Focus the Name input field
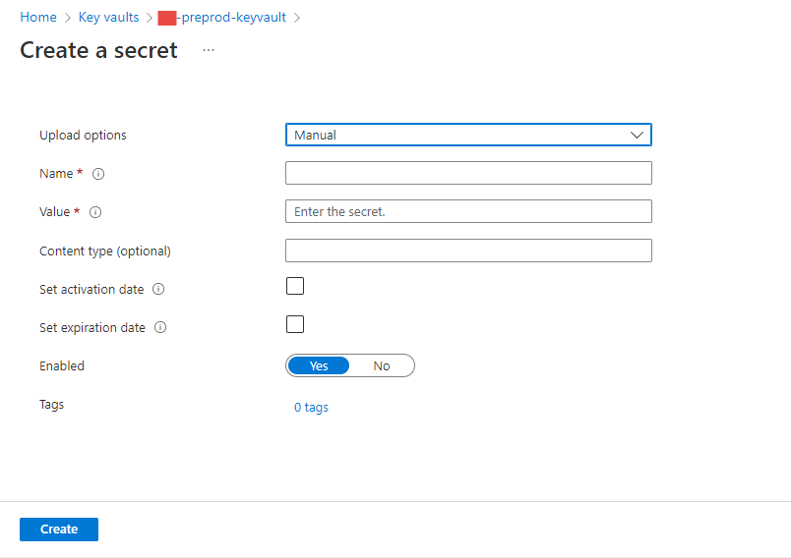Screen dimensions: 791x558 [468, 173]
